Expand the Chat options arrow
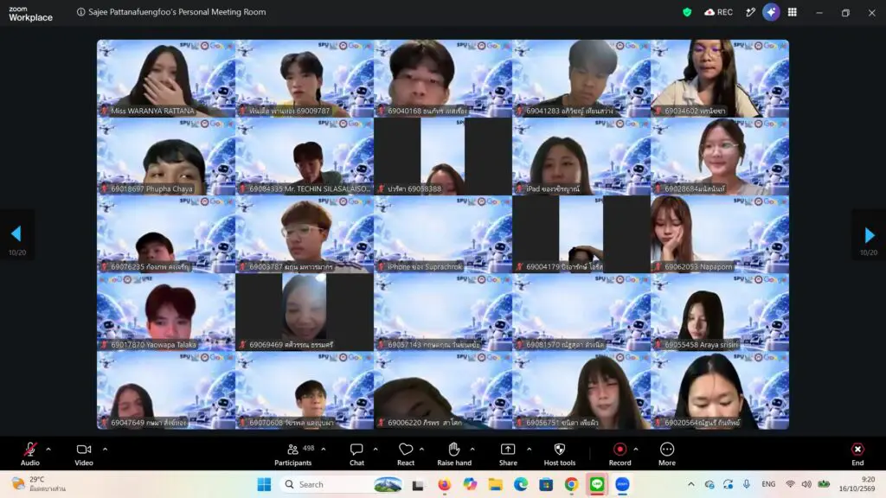This screenshot has height=498, width=886. [376, 450]
